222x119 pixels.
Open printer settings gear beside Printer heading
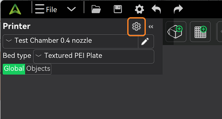click(x=136, y=27)
